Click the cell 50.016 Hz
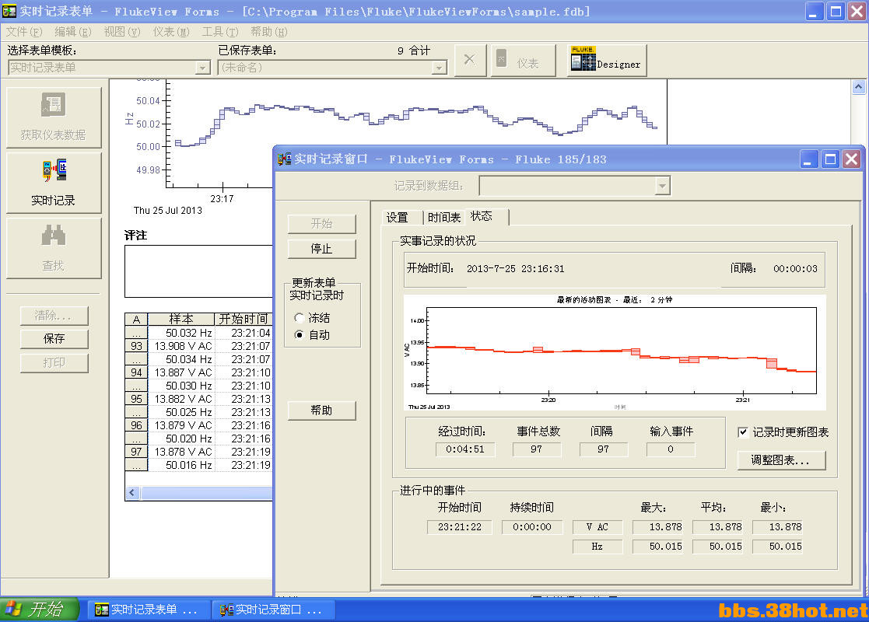The image size is (869, 622). 181,465
